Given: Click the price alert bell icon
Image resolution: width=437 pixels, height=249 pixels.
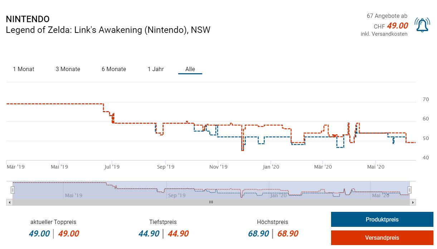Looking at the screenshot, I should [x=422, y=25].
